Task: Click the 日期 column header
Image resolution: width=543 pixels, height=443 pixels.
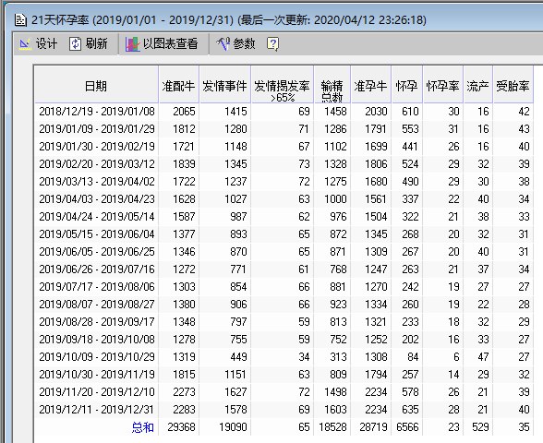Action: click(x=96, y=86)
